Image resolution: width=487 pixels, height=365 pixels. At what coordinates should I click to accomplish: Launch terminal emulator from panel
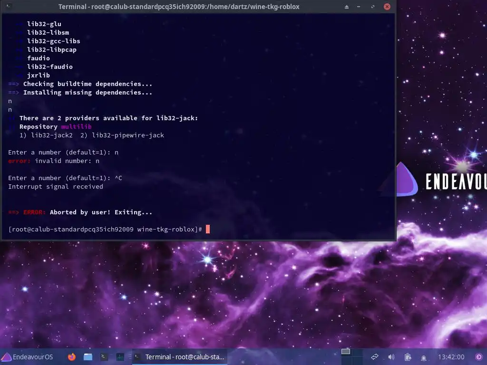pyautogui.click(x=104, y=357)
